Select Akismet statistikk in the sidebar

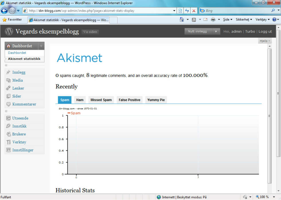24,59
